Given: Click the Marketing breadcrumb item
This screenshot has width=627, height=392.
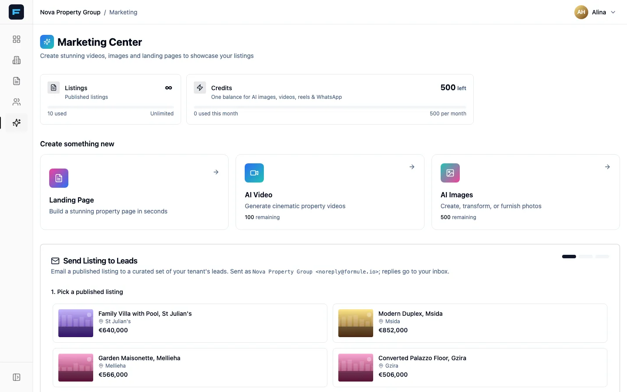Looking at the screenshot, I should tap(123, 12).
